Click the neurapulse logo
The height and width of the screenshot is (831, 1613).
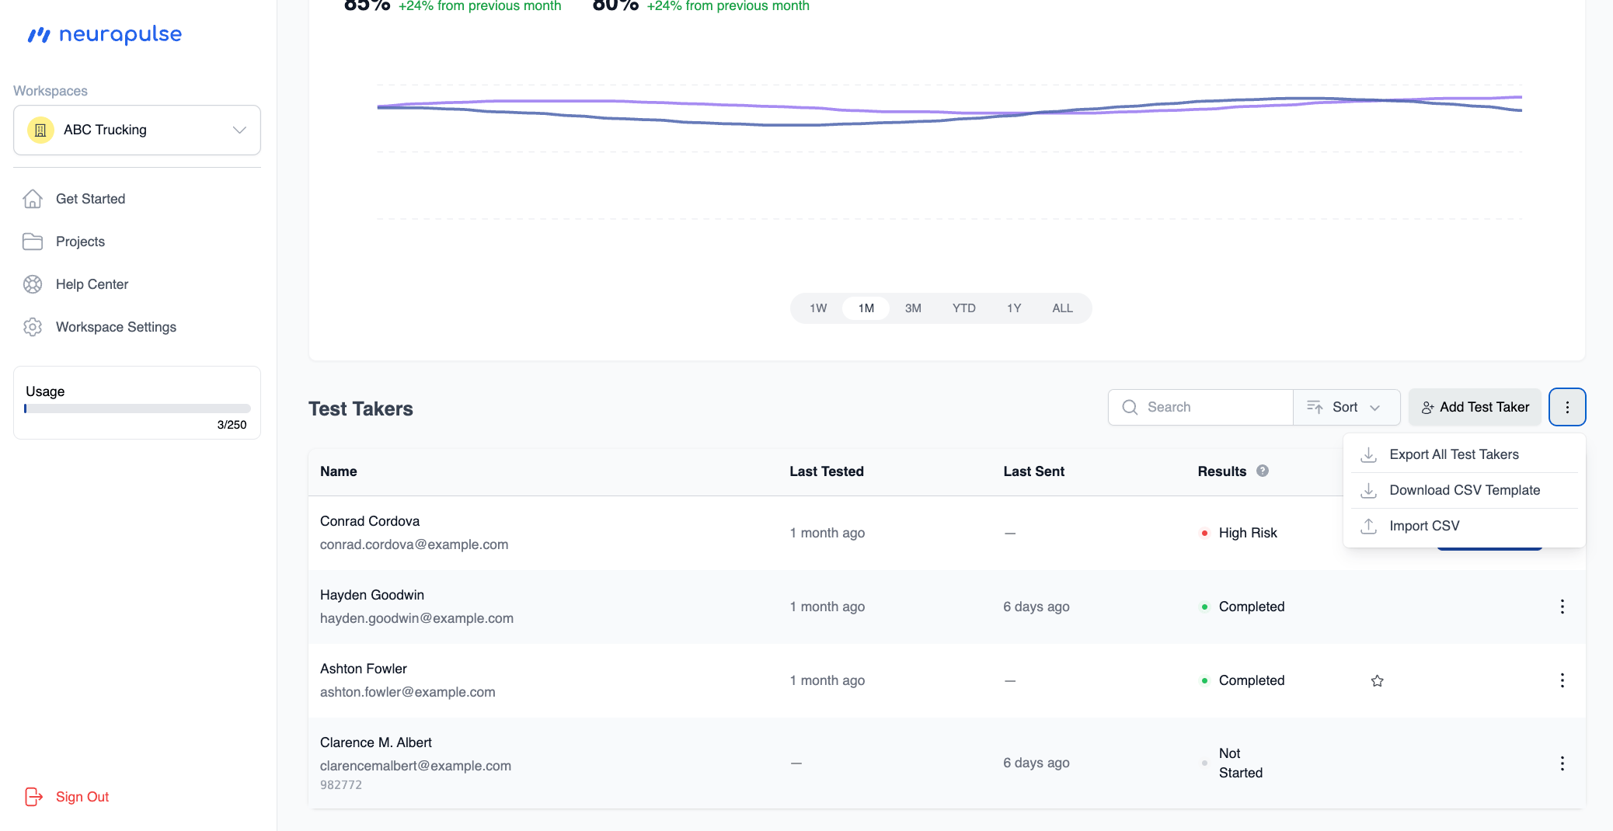pos(104,34)
